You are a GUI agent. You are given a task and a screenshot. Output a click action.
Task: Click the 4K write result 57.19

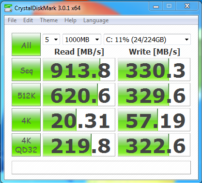[154, 120]
